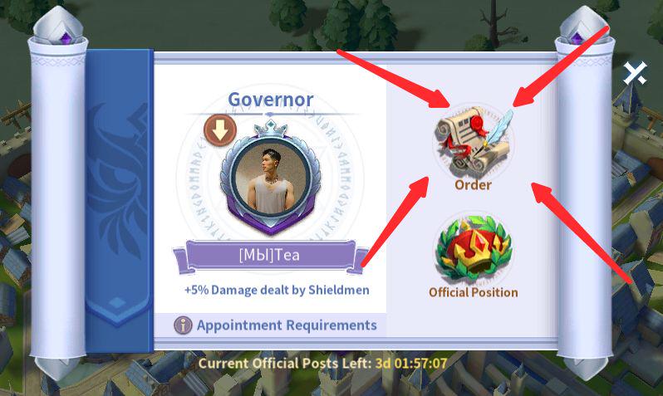Click the info icon beside Appointment Requirements
The image size is (663, 396).
pyautogui.click(x=183, y=325)
